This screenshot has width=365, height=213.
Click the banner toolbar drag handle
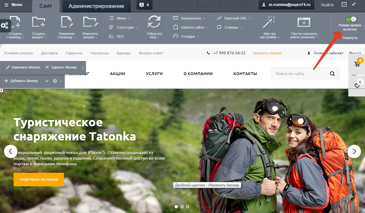[x=83, y=68]
